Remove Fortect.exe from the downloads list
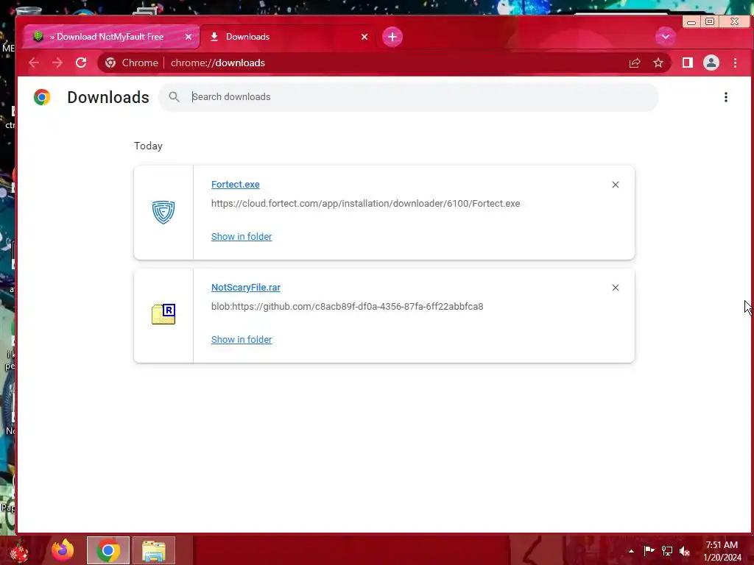 (x=616, y=185)
